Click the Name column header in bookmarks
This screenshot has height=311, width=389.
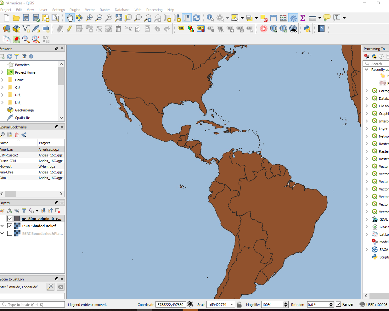click(x=19, y=143)
